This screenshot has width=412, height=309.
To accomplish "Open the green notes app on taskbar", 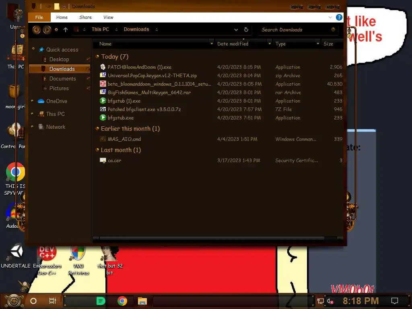I will 101,301.
